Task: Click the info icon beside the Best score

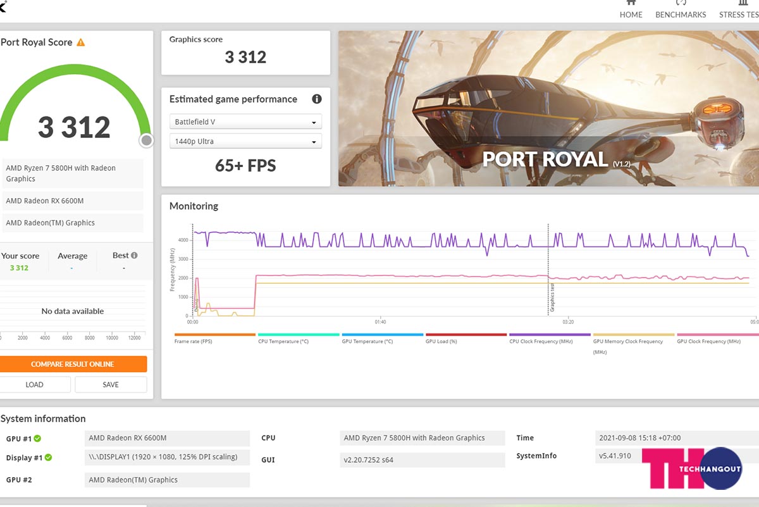Action: click(x=134, y=256)
